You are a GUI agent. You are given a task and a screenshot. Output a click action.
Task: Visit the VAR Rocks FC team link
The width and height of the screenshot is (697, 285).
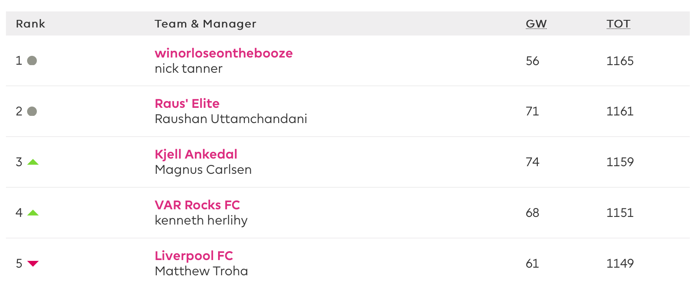[197, 205]
